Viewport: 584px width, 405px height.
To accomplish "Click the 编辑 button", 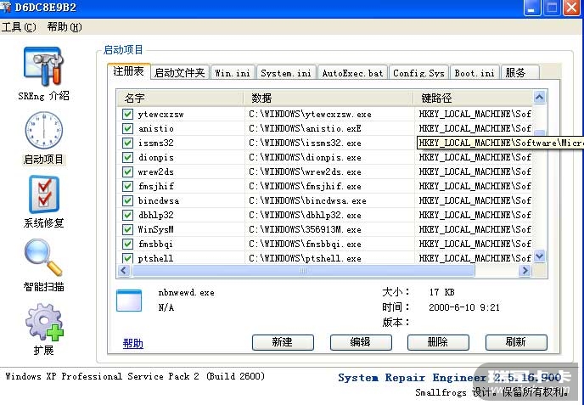I will coord(361,342).
